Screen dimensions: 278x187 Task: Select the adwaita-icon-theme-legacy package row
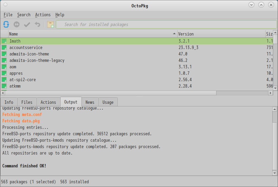coord(137,60)
